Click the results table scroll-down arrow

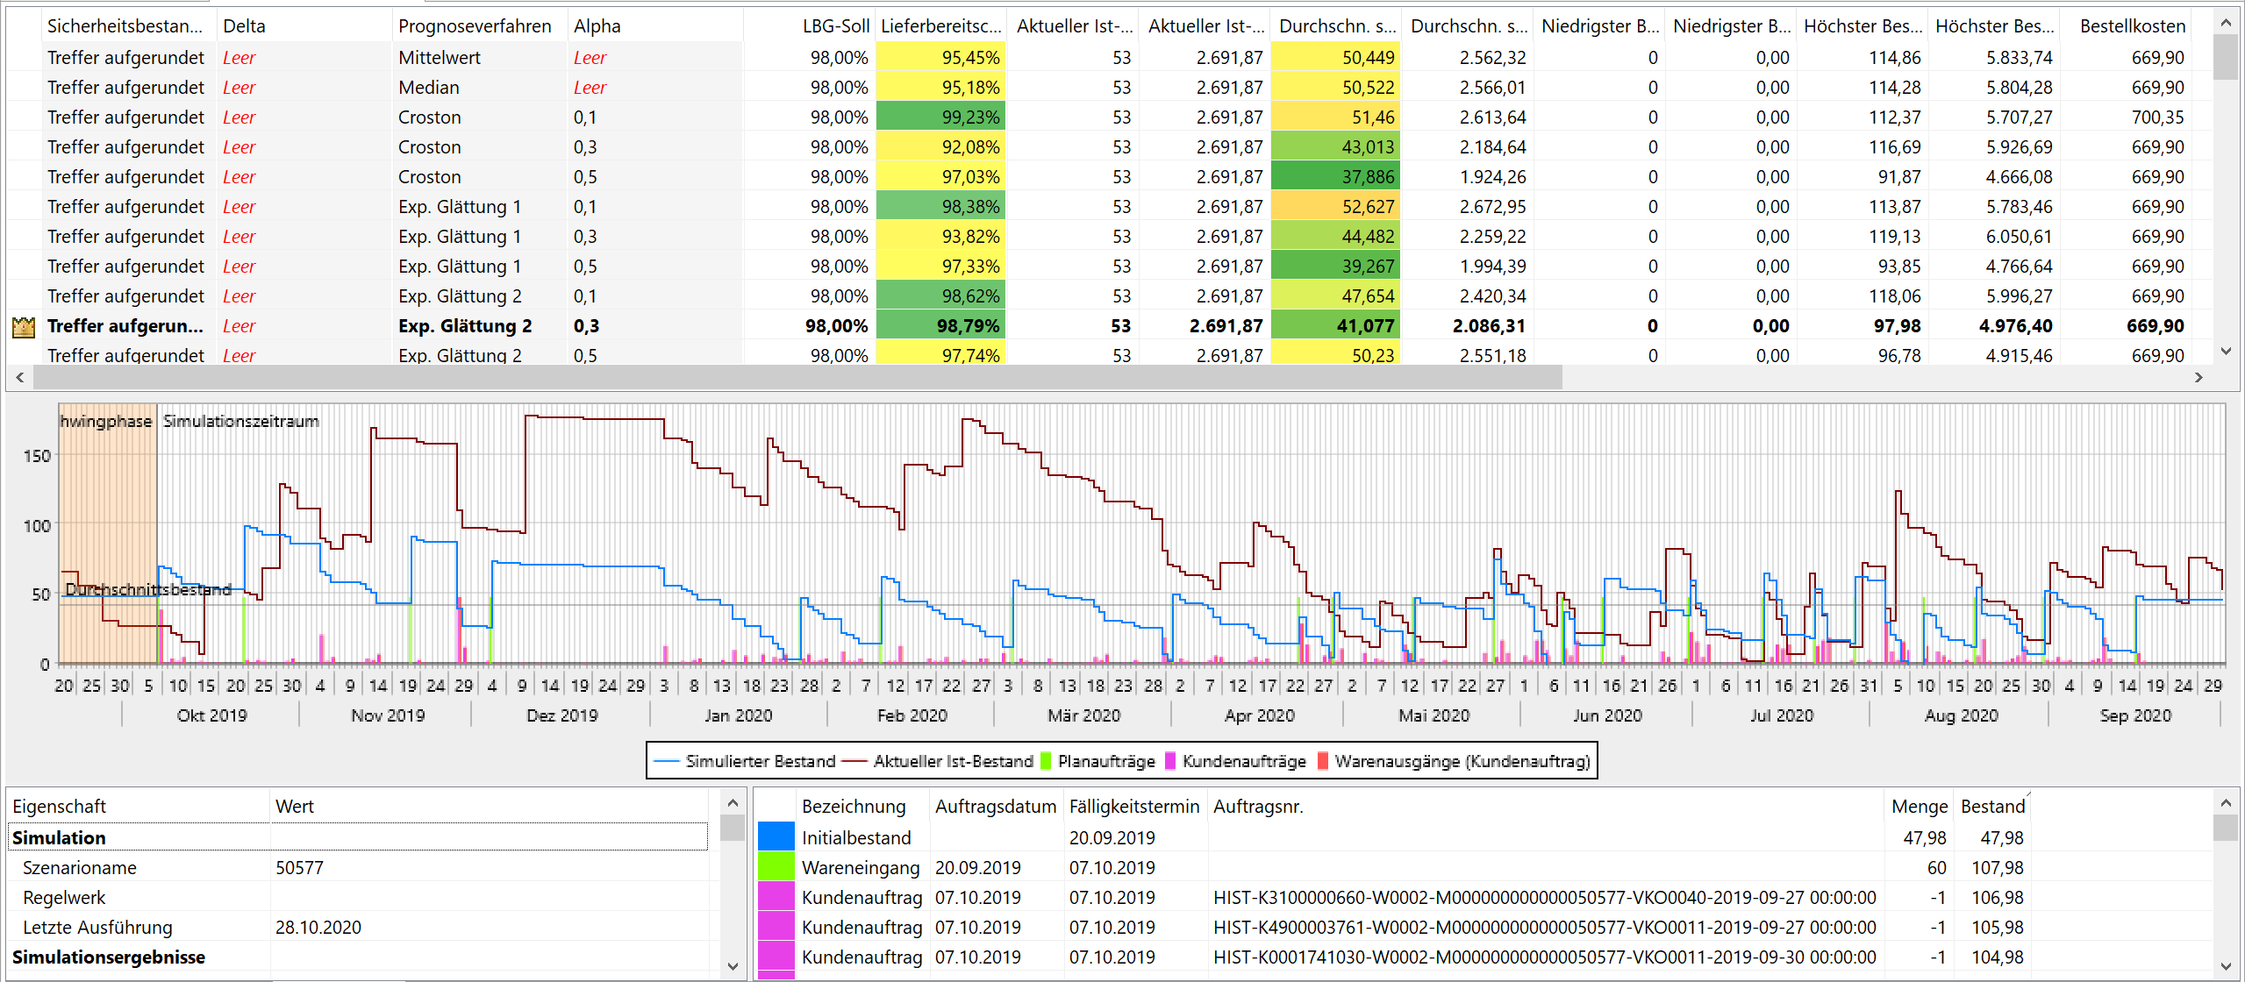[x=2225, y=351]
